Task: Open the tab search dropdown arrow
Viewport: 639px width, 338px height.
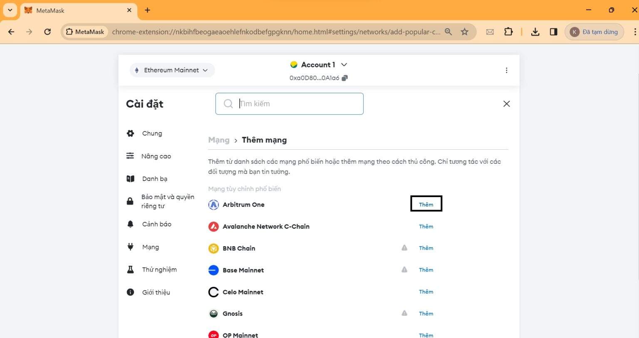Action: pos(10,10)
